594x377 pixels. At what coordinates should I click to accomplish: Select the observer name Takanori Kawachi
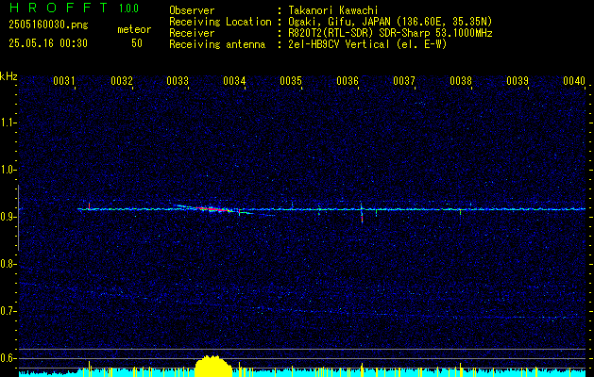333,10
